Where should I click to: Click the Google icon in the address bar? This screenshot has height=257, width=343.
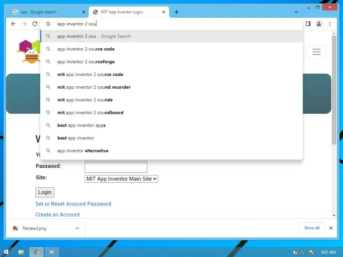coord(48,24)
